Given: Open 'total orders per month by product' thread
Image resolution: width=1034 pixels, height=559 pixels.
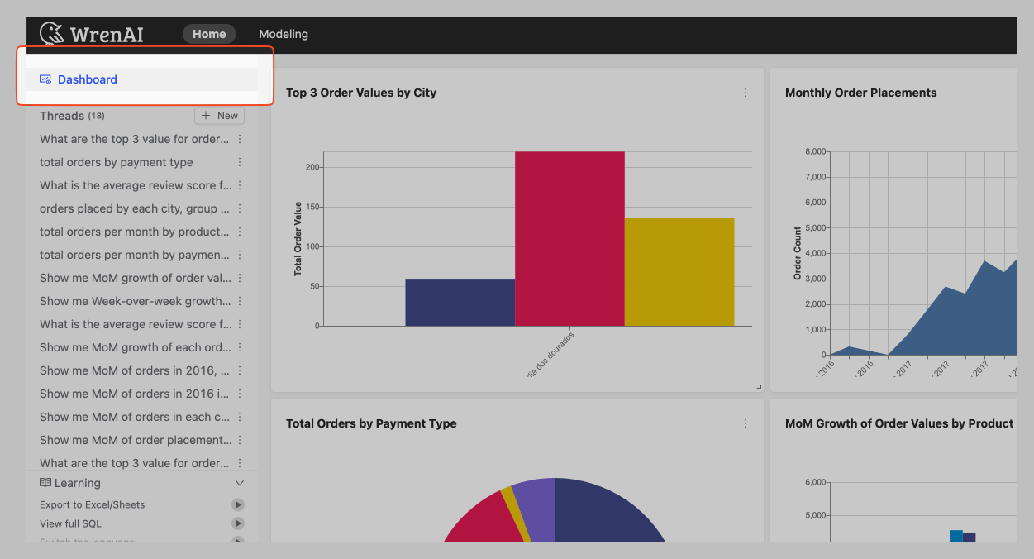Looking at the screenshot, I should (x=135, y=232).
